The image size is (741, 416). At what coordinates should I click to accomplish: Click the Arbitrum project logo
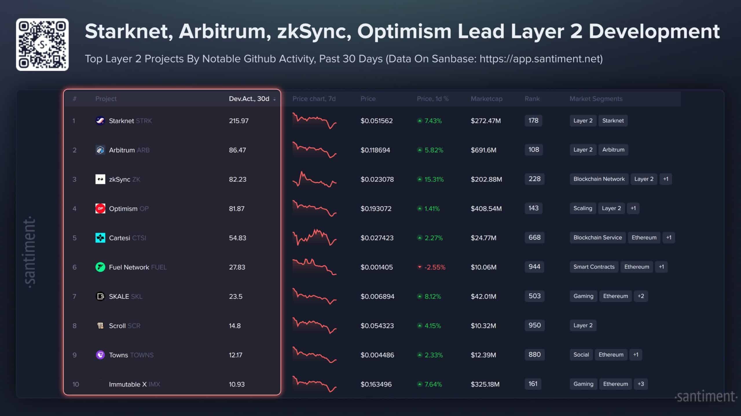tap(100, 150)
